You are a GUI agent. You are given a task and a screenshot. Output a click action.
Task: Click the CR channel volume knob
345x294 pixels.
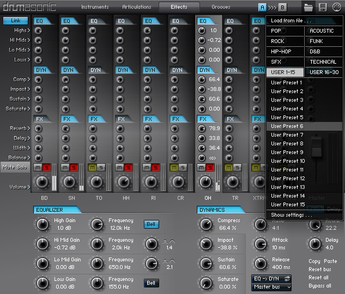point(178,182)
